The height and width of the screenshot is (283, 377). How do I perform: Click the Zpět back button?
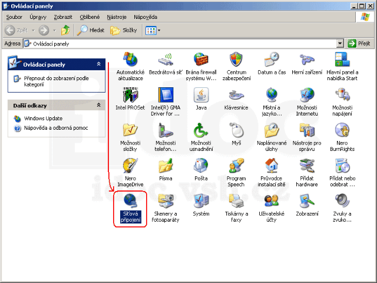pos(16,30)
